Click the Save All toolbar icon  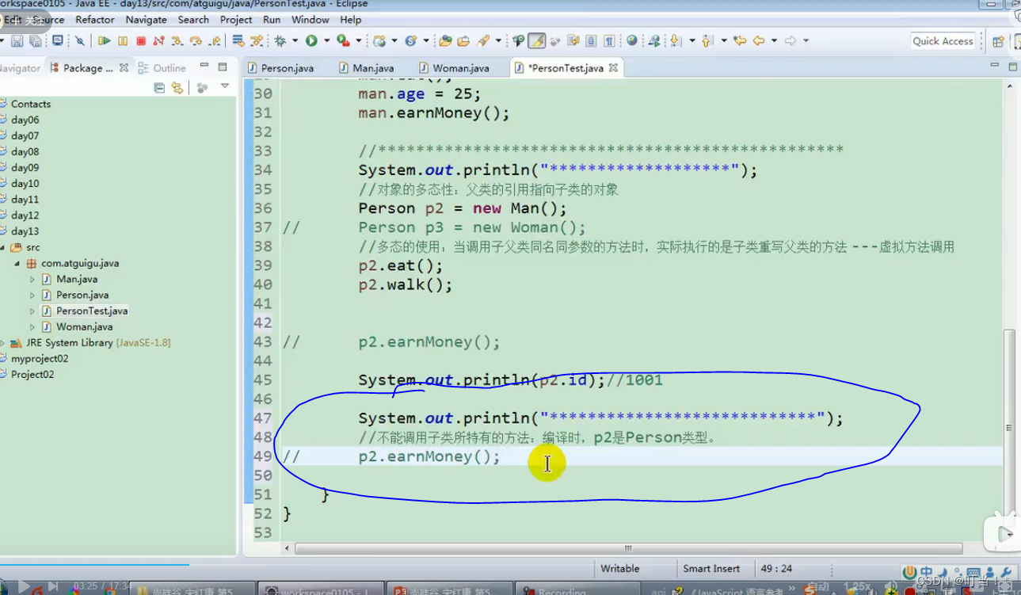[x=36, y=41]
